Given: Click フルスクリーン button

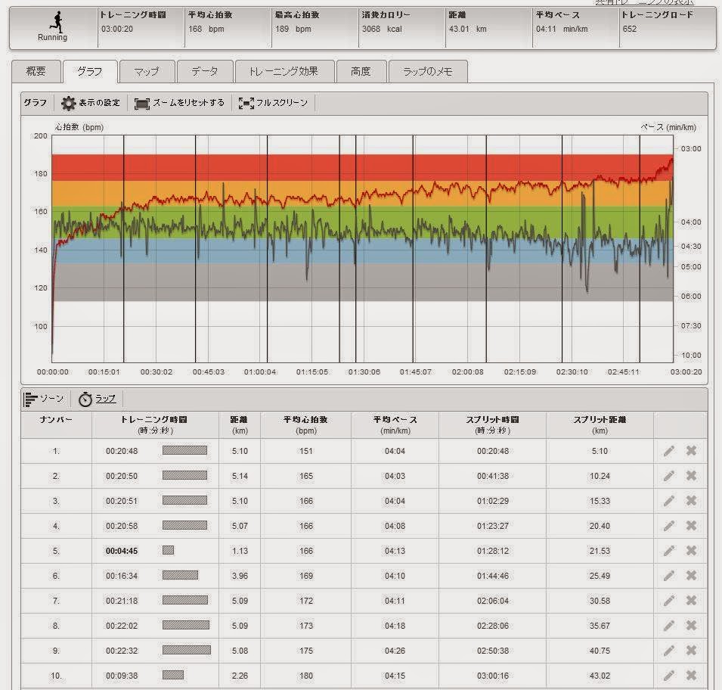Looking at the screenshot, I should click(x=274, y=103).
